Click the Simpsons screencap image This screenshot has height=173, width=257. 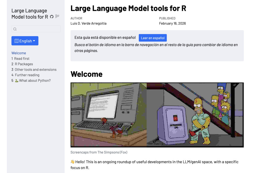(157, 115)
